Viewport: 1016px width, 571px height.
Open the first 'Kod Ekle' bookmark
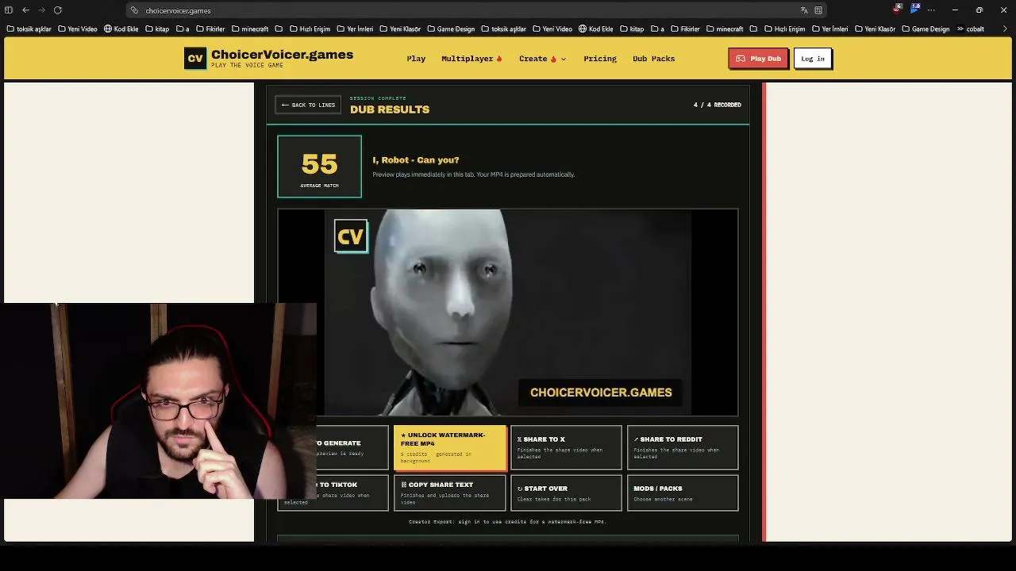click(121, 29)
